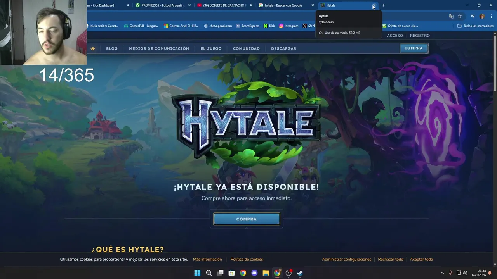497x279 pixels.
Task: Click the large COMPRA button below headline
Action: click(247, 219)
